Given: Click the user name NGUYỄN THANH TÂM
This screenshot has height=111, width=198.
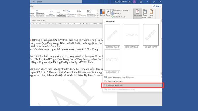Looking at the screenshot, I should pyautogui.click(x=123, y=2).
